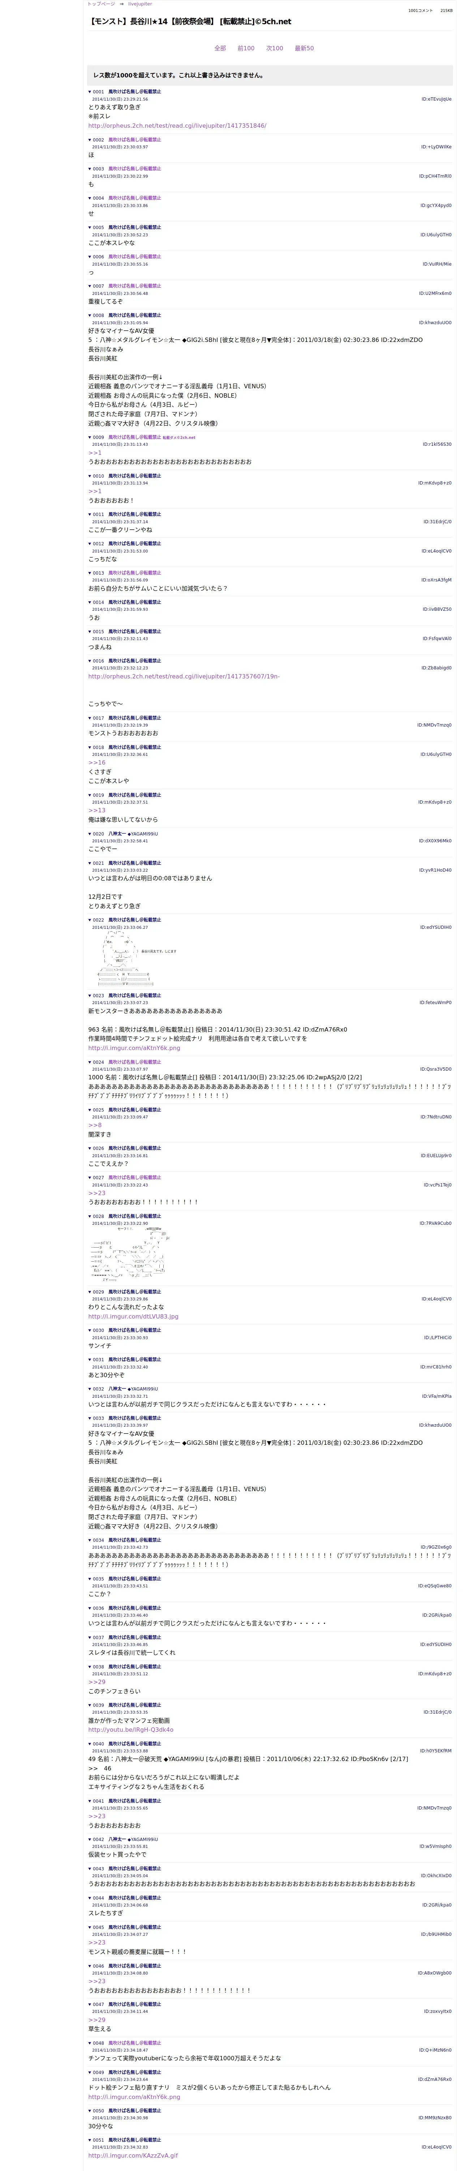Image resolution: width=464 pixels, height=2171 pixels.
Task: Follow the >>16 anchor in post 0018
Action: 97,763
